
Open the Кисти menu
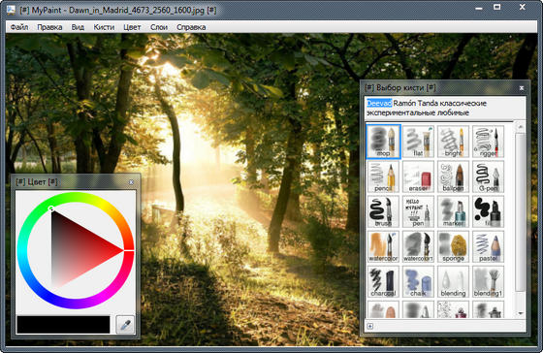[x=104, y=27]
